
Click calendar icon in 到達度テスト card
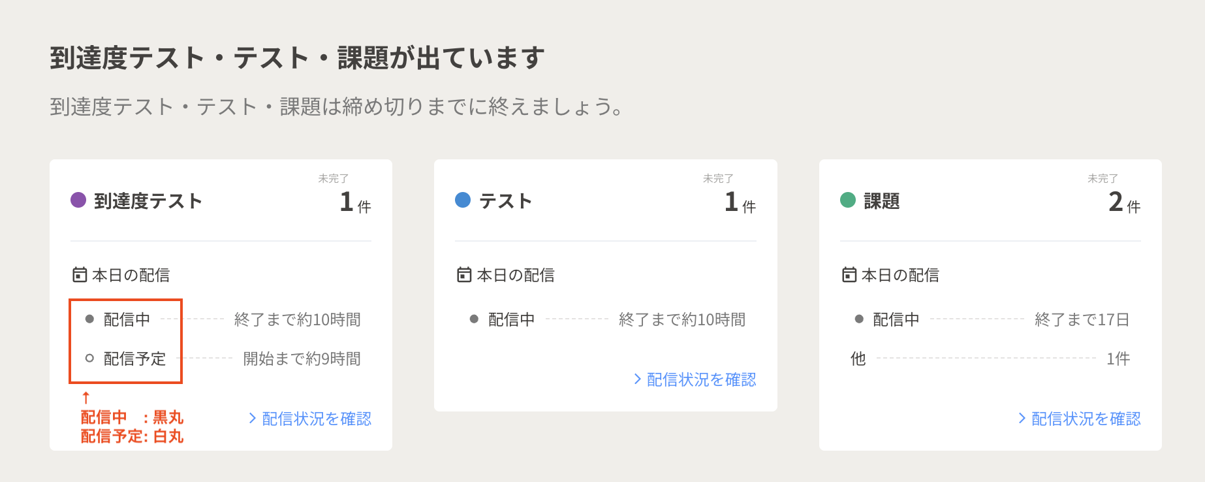[x=80, y=275]
